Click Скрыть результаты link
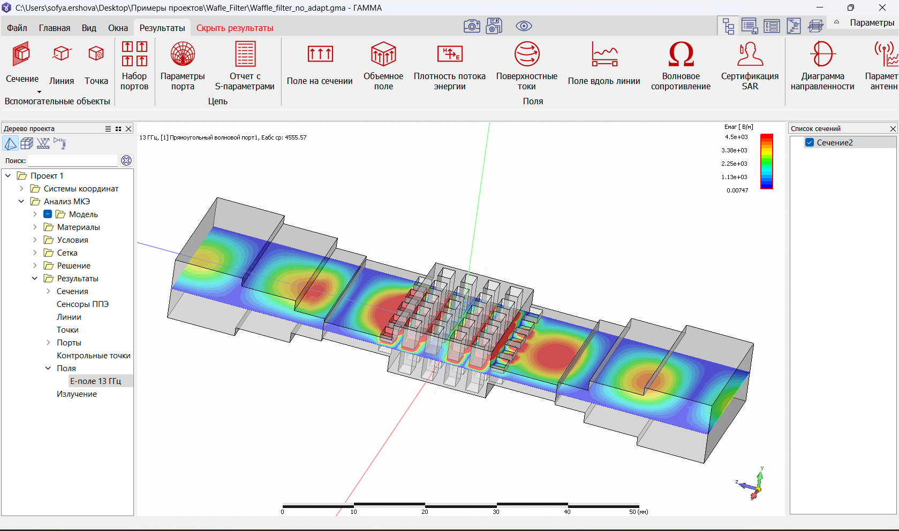The height and width of the screenshot is (531, 899). [235, 28]
